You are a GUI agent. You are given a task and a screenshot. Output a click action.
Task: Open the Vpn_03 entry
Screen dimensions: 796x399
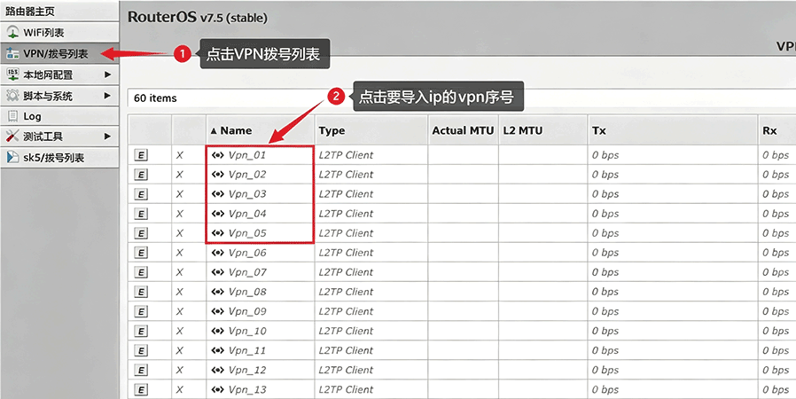point(247,194)
